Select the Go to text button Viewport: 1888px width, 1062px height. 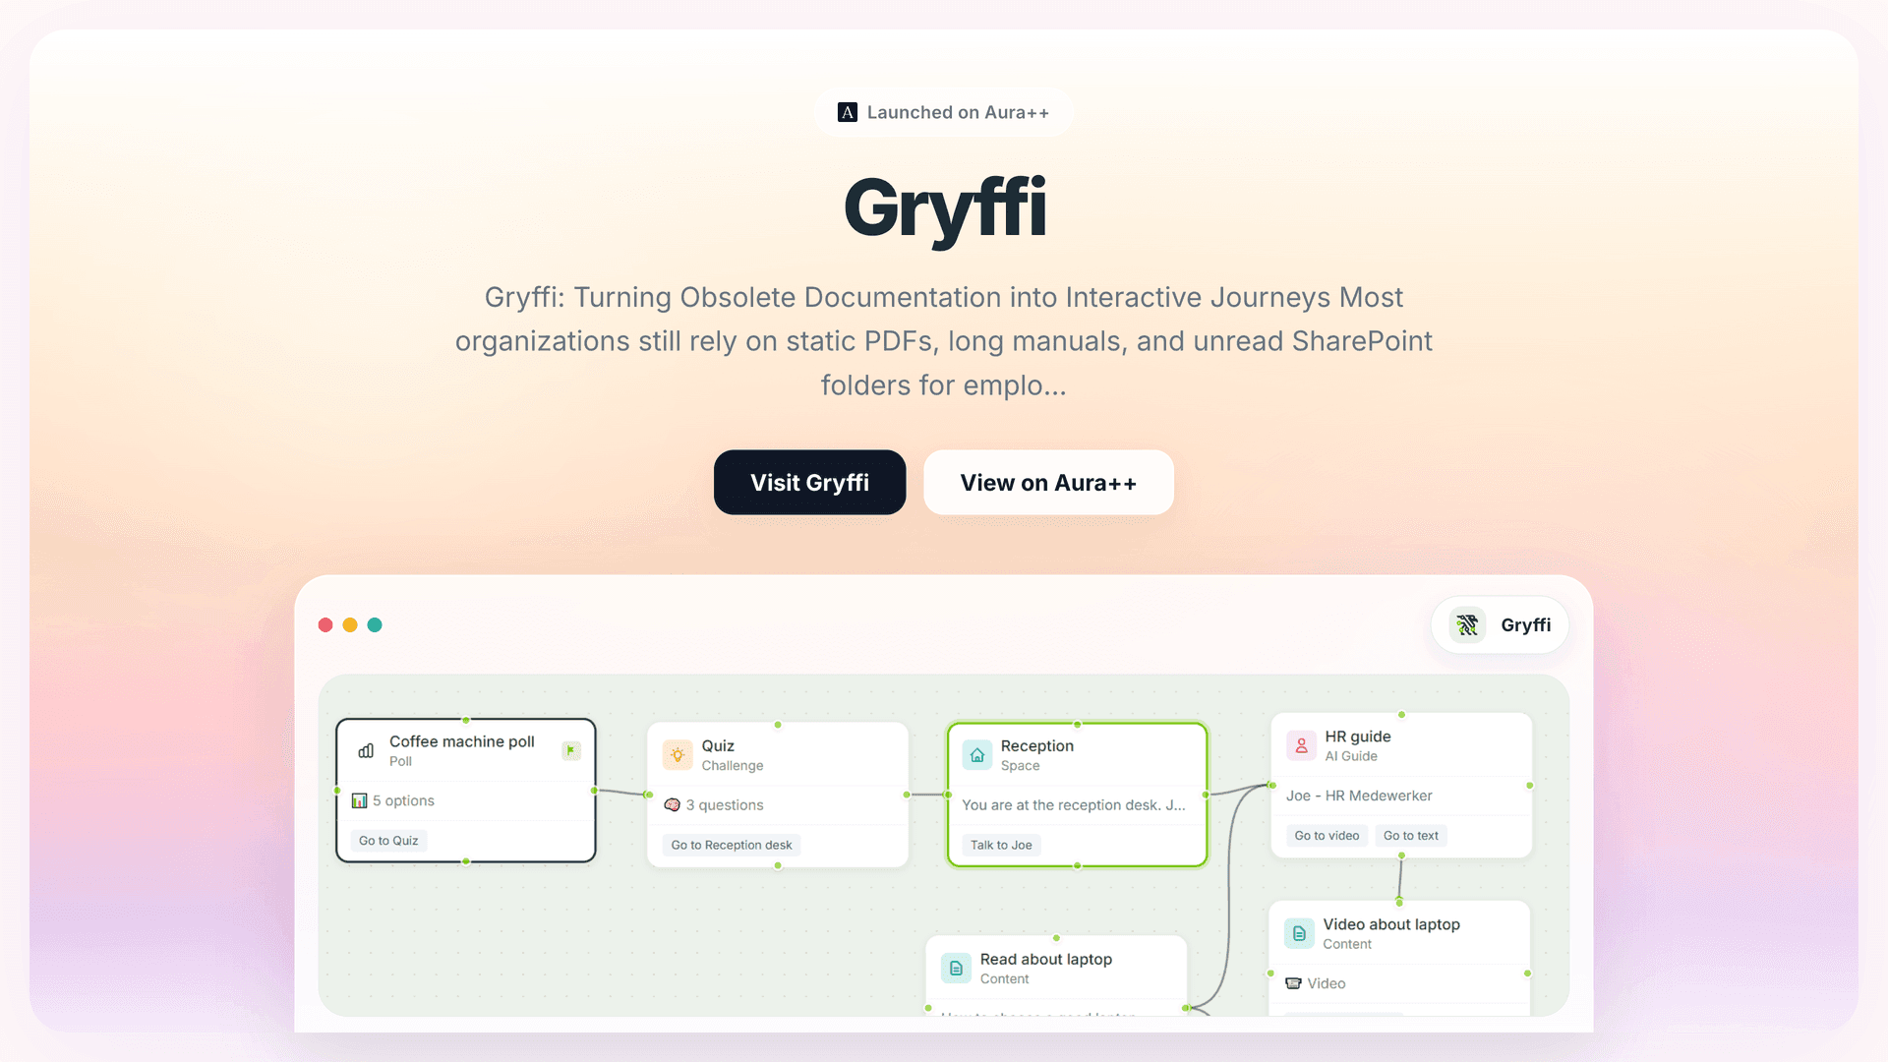[1410, 835]
